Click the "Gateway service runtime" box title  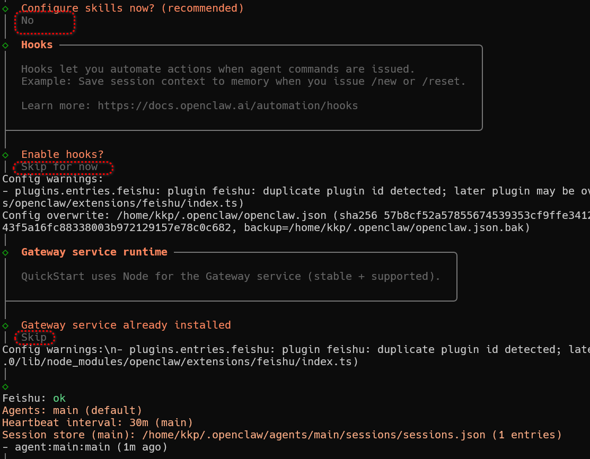(x=94, y=252)
